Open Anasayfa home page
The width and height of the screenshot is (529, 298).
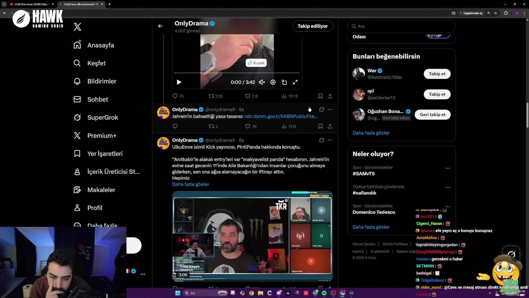[x=94, y=45]
